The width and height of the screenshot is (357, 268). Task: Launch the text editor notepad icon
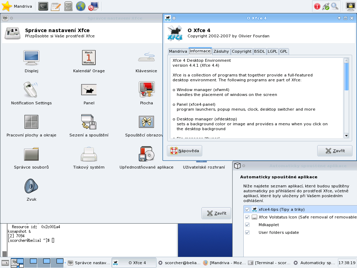[x=56, y=6]
